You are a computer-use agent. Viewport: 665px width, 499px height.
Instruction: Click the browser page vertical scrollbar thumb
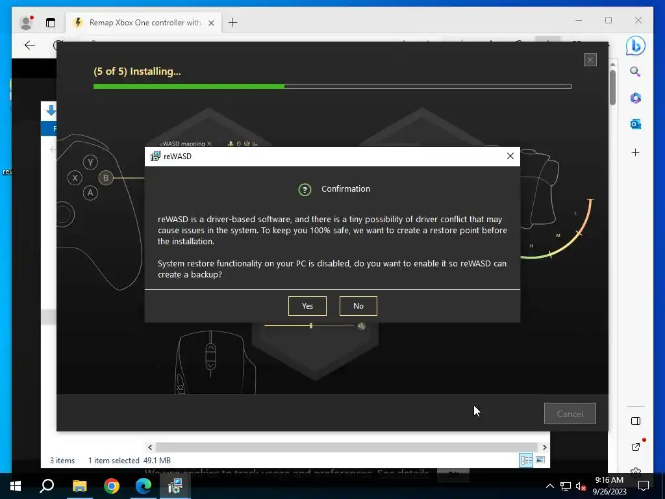[612, 88]
